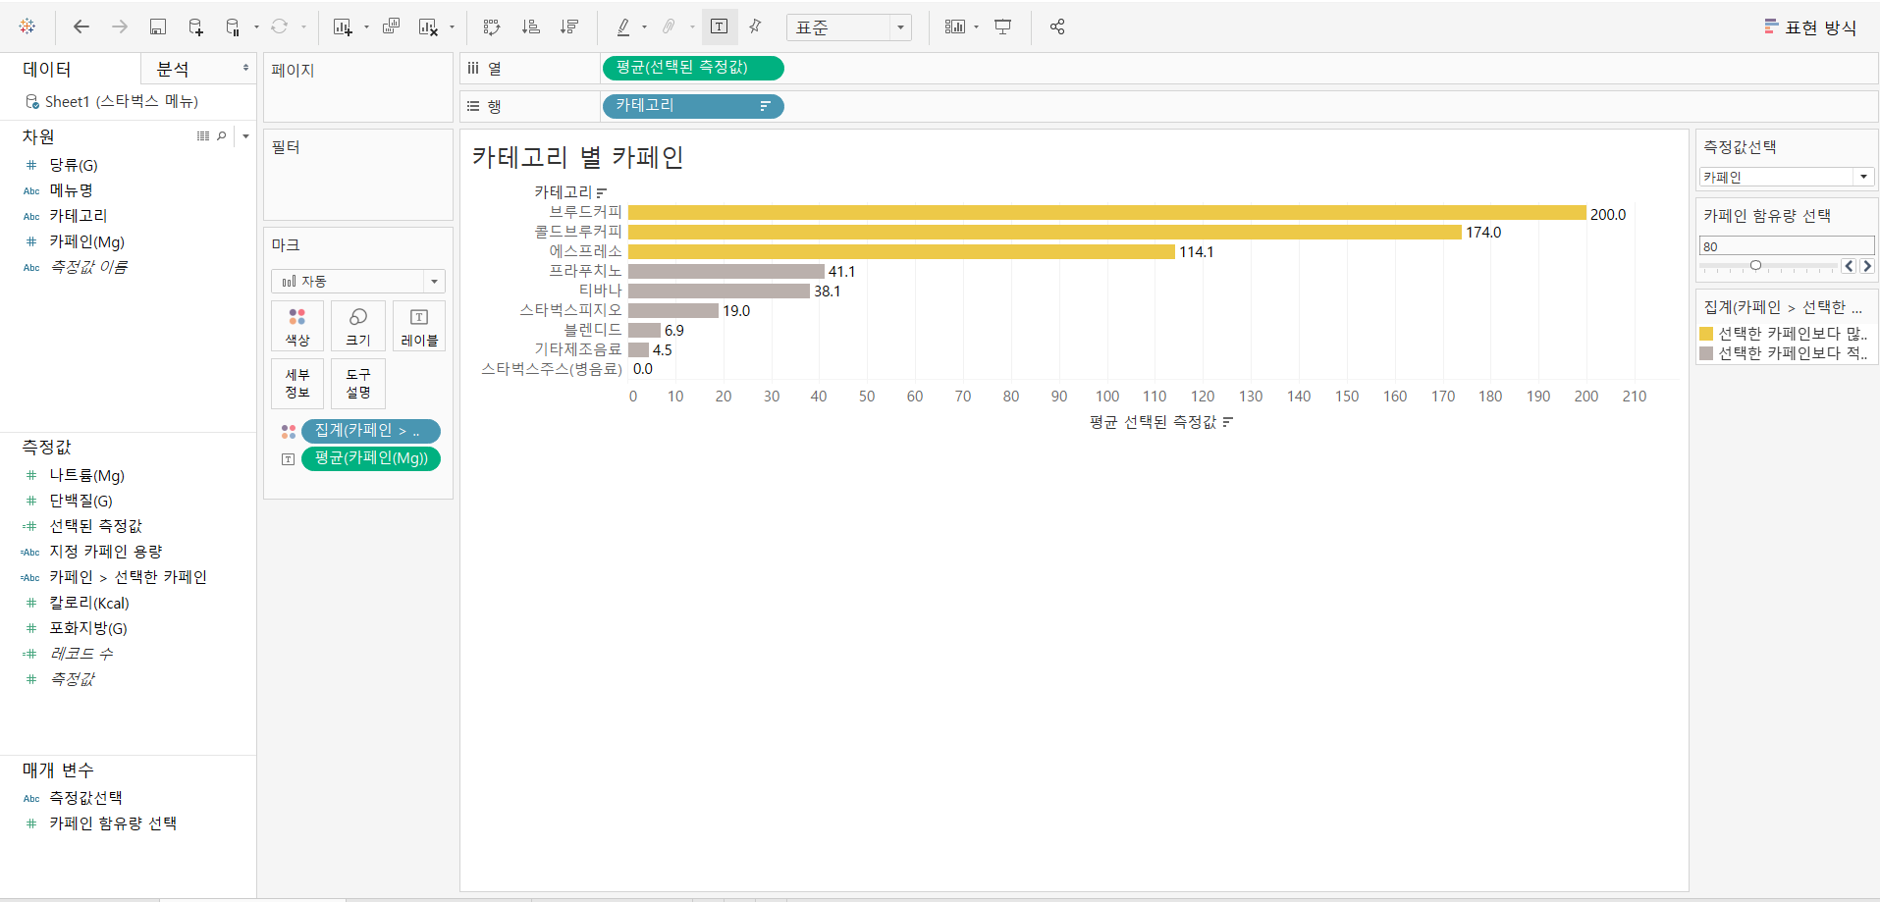Open the highlight dropdown arrow

point(644,27)
